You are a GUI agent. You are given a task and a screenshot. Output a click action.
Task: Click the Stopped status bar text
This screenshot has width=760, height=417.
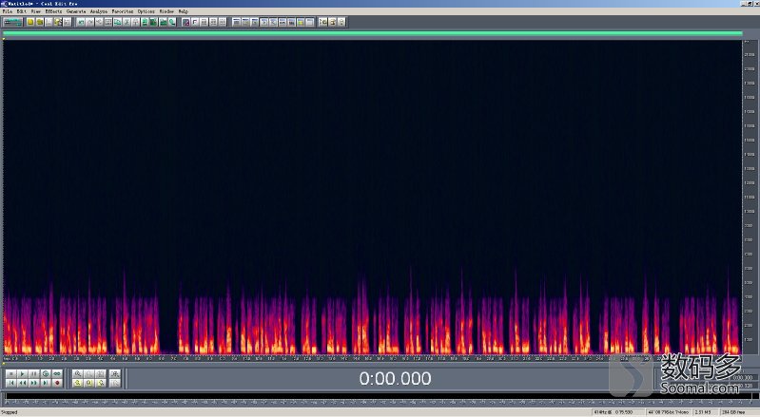pyautogui.click(x=10, y=412)
